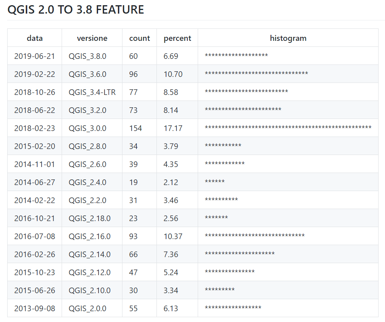This screenshot has width=385, height=322.
Task: Click the percent value 17.17
Action: [173, 128]
